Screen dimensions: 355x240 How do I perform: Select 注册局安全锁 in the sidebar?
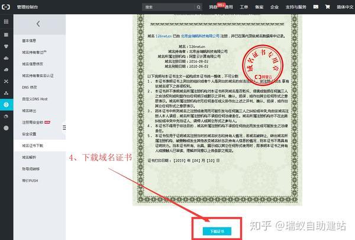pyautogui.click(x=33, y=123)
